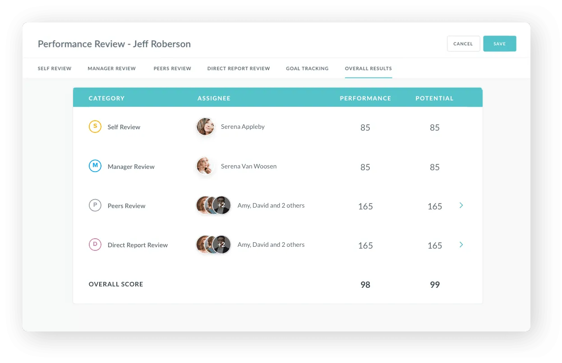Click the pink D Direct Report icon
This screenshot has width=562, height=363.
pos(95,245)
